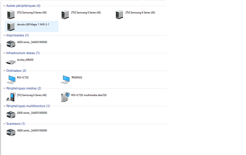Click Samsung media player icon in Périphériques médias
The width and height of the screenshot is (246, 155).
pos(11,97)
